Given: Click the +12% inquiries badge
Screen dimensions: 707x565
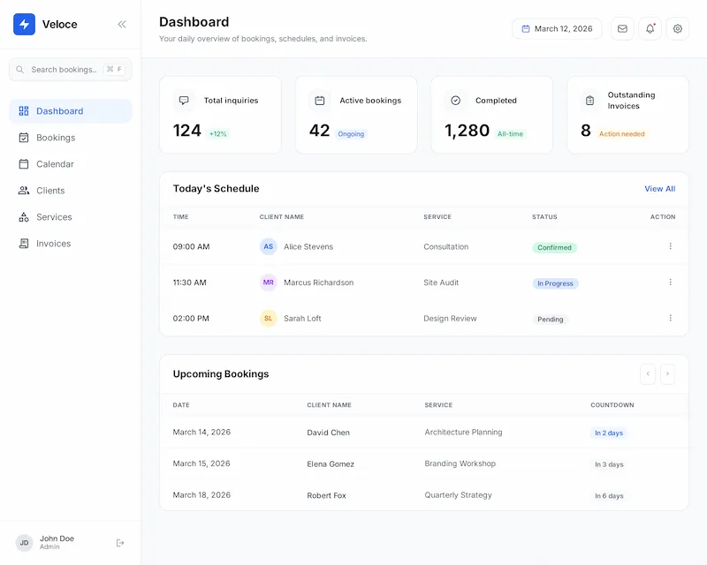Looking at the screenshot, I should click(217, 134).
